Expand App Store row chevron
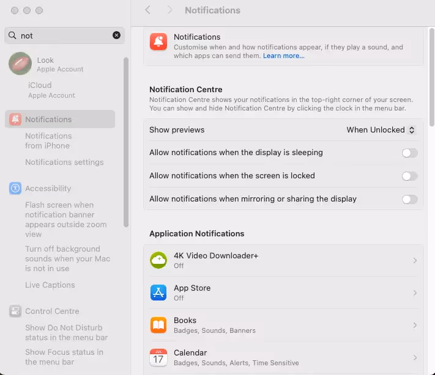 (415, 293)
